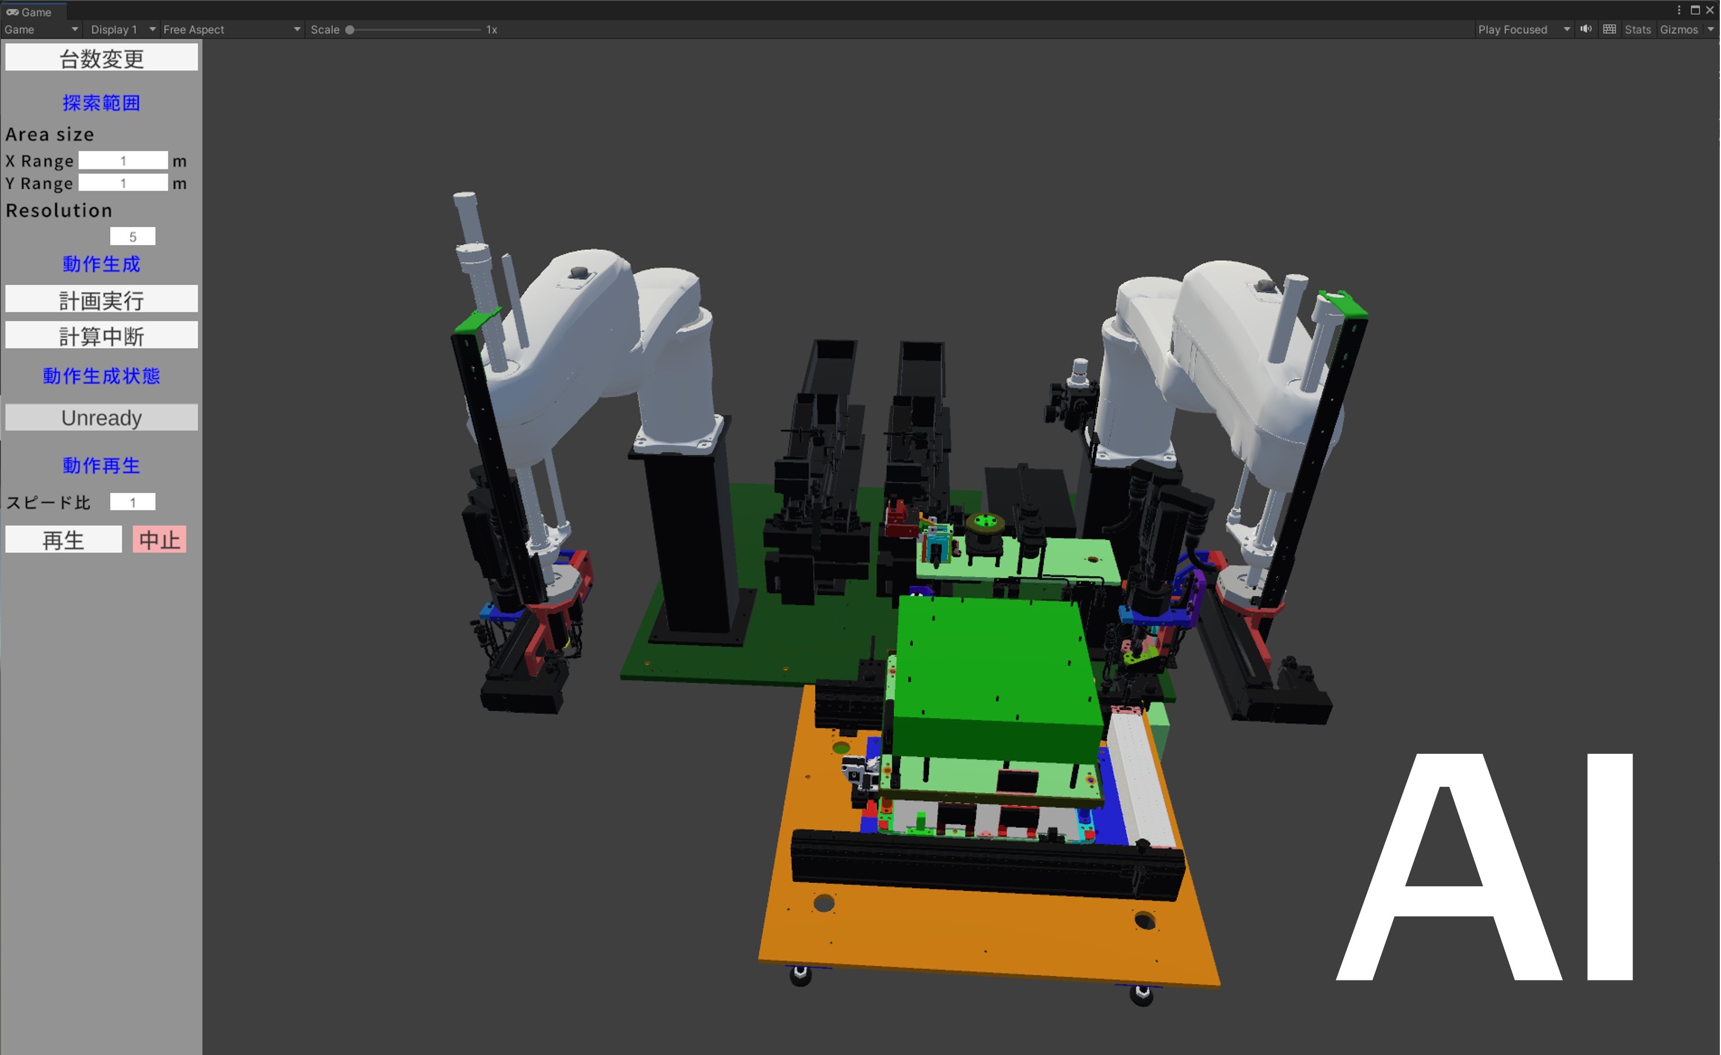Mute audio with the speaker icon
The height and width of the screenshot is (1055, 1721).
[1586, 30]
